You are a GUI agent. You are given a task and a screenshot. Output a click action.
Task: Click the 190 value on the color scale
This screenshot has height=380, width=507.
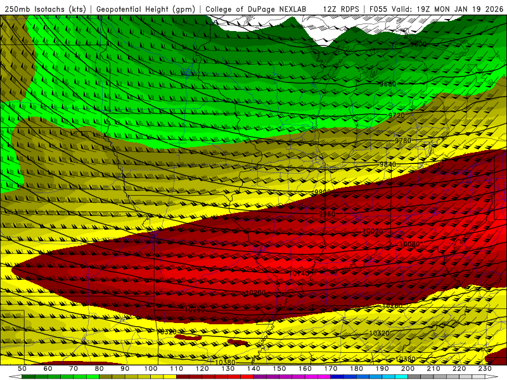(x=382, y=369)
